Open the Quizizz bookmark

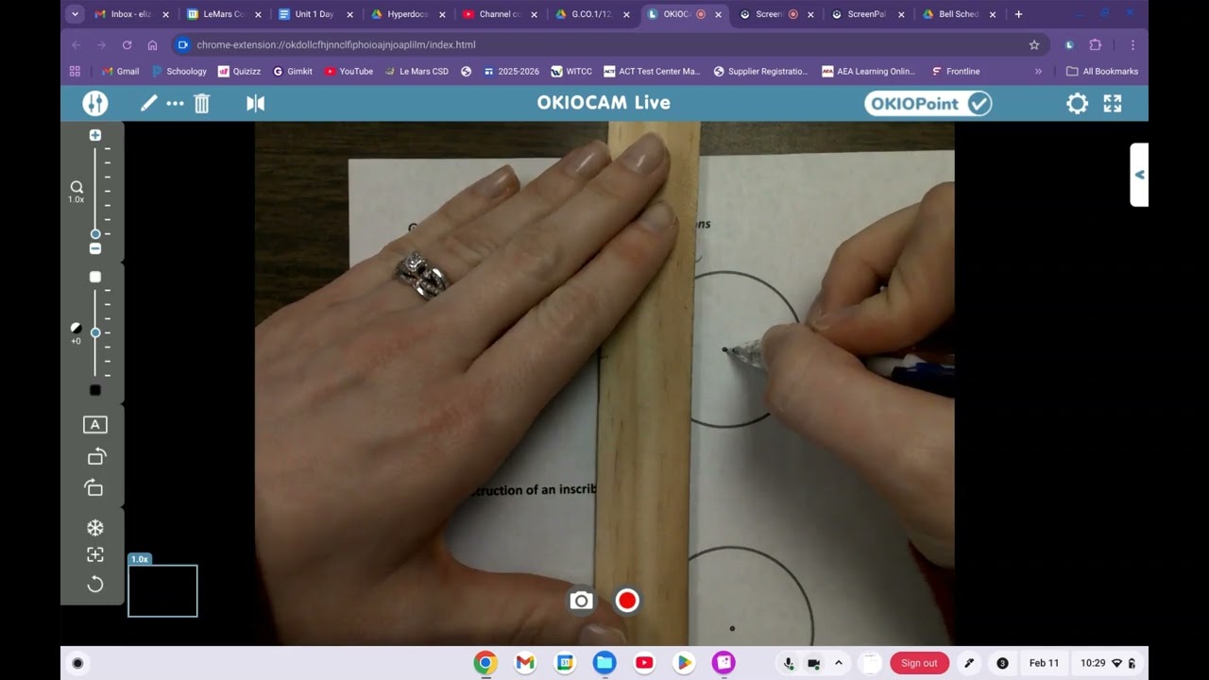(239, 71)
